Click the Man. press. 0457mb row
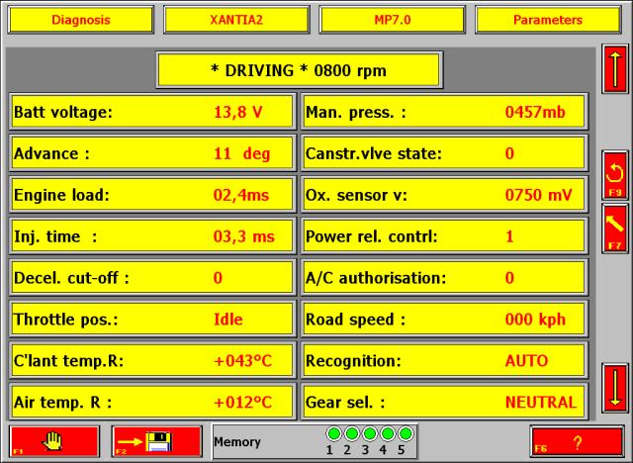This screenshot has height=463, width=633. 444,112
